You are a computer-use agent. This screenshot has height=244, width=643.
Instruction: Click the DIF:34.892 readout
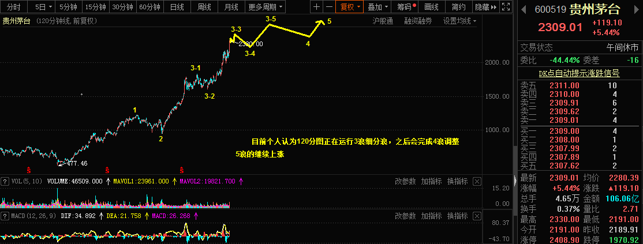pyautogui.click(x=78, y=216)
